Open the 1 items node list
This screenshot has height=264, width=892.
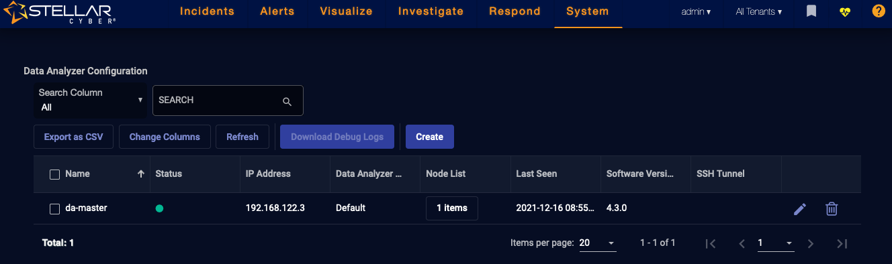(x=452, y=208)
